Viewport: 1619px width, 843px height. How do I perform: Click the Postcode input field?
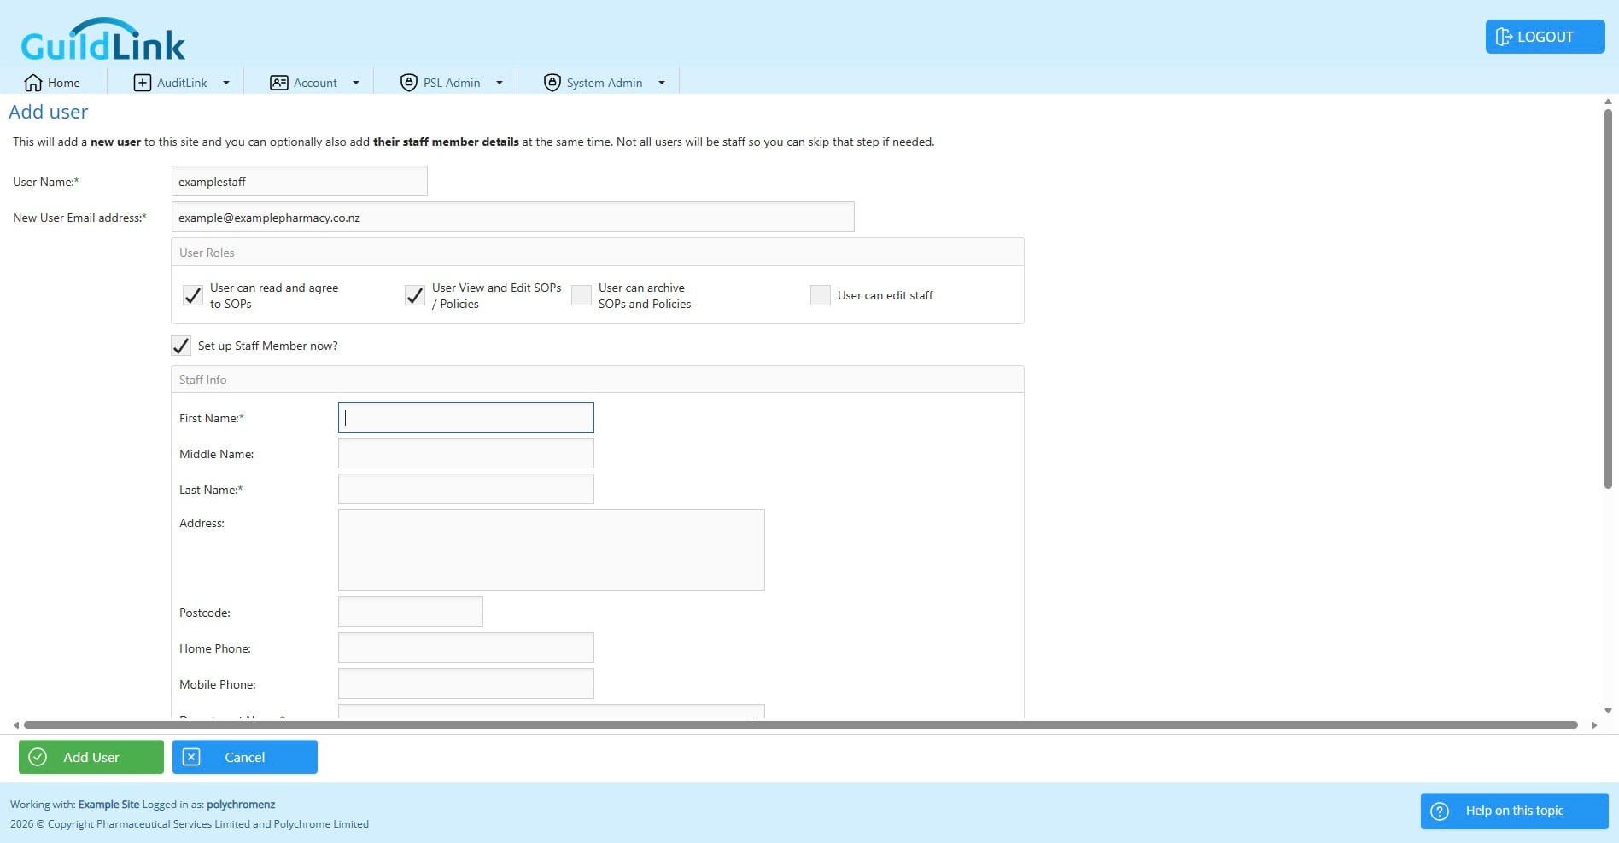pyautogui.click(x=411, y=612)
